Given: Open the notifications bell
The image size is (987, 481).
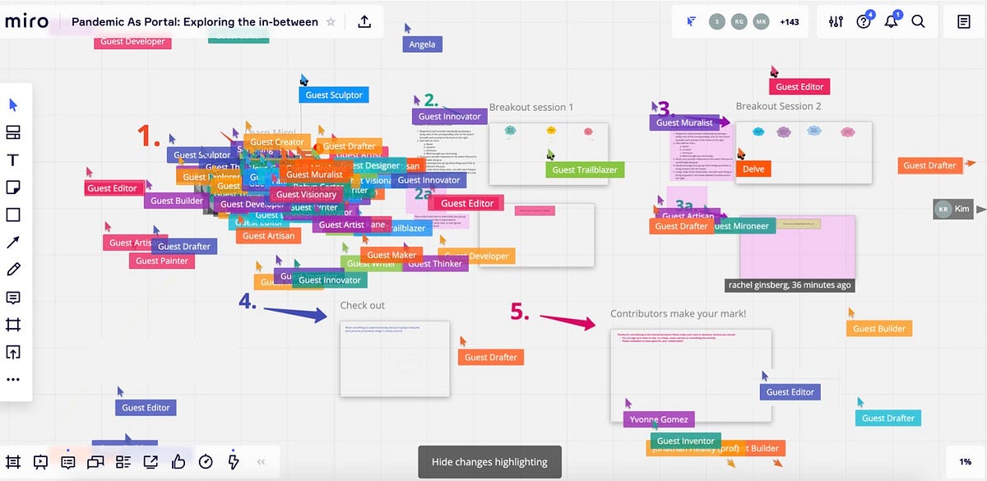Looking at the screenshot, I should coord(891,22).
